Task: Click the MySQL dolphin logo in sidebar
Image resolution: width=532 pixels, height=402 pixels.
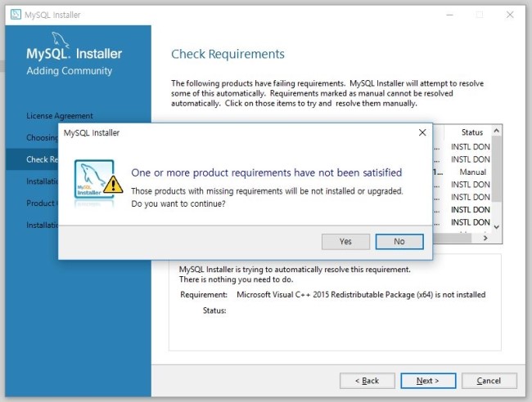Action: (61, 39)
